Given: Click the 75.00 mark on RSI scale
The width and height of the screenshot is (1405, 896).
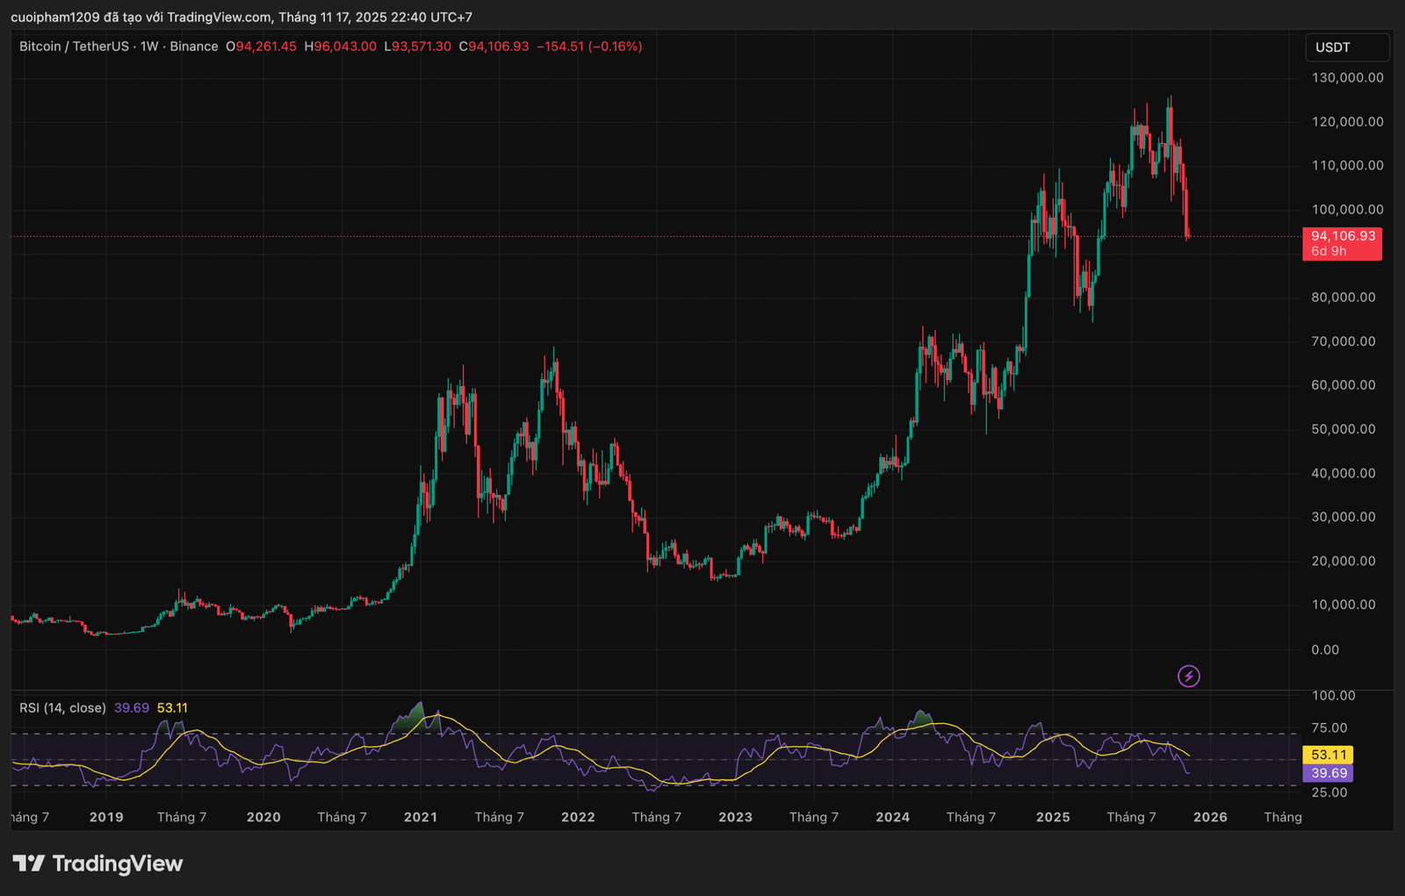Looking at the screenshot, I should coord(1329,728).
